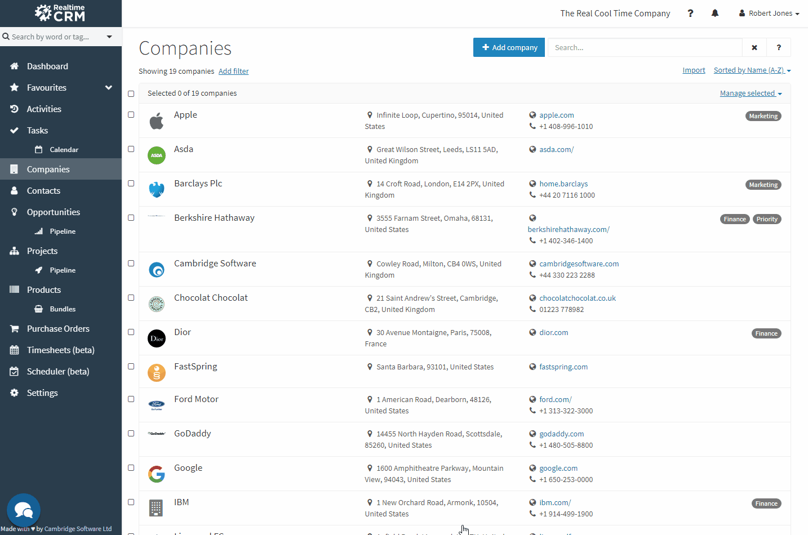Click the Favourites star icon
808x535 pixels.
click(15, 88)
